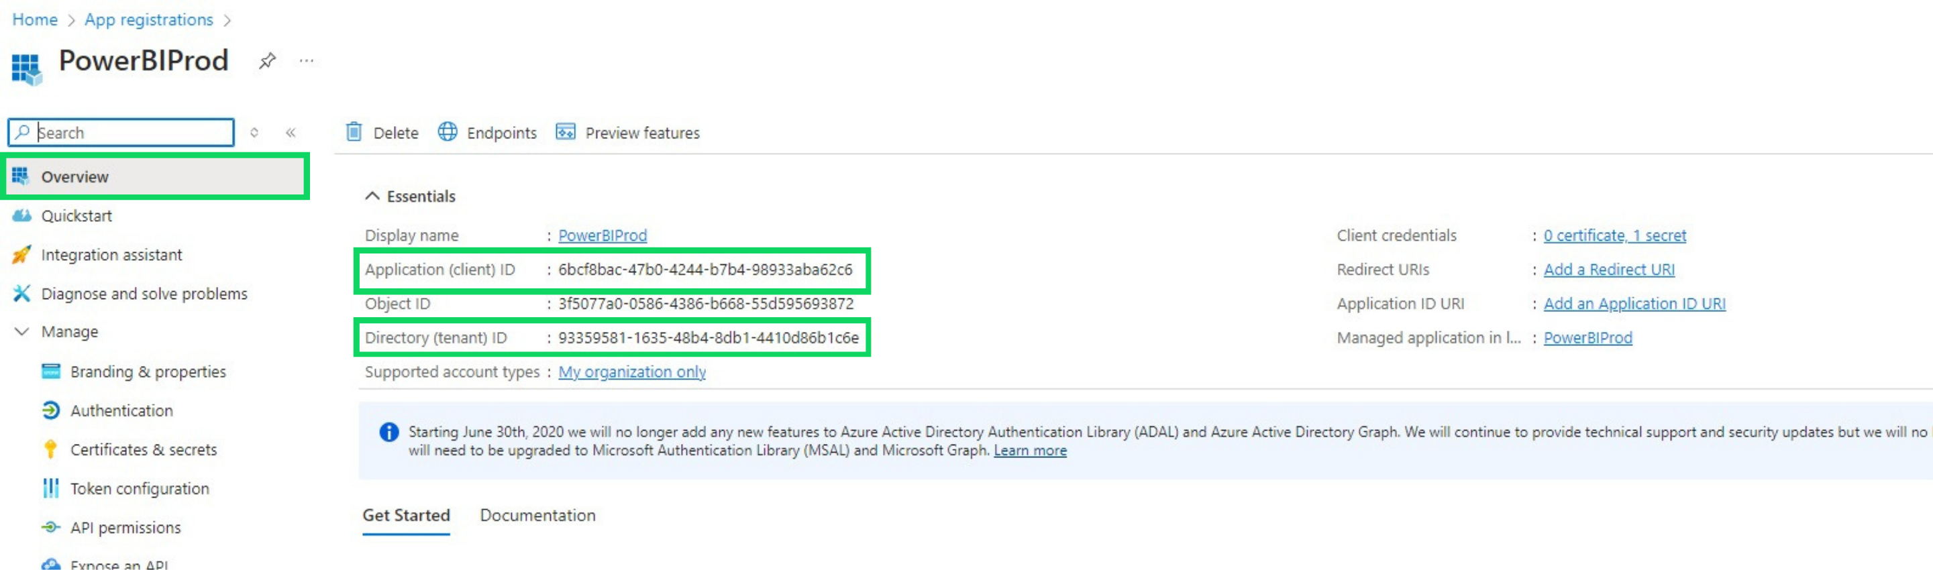Collapse the Manage section
This screenshot has height=570, width=1933.
pyautogui.click(x=21, y=331)
